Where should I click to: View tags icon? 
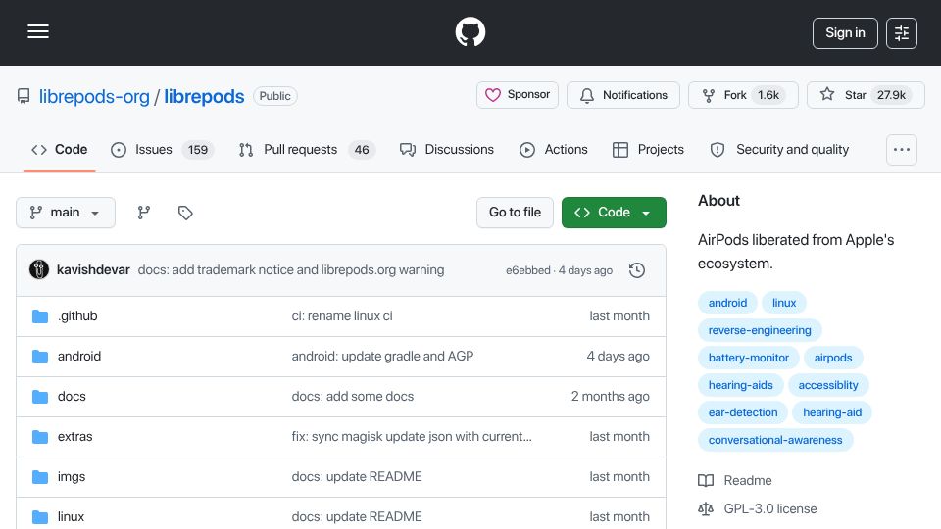coord(185,213)
